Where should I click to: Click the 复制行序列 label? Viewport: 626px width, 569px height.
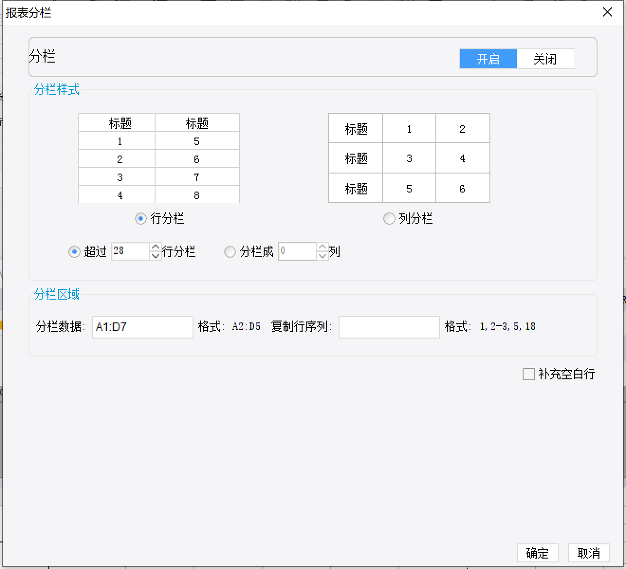tap(302, 327)
